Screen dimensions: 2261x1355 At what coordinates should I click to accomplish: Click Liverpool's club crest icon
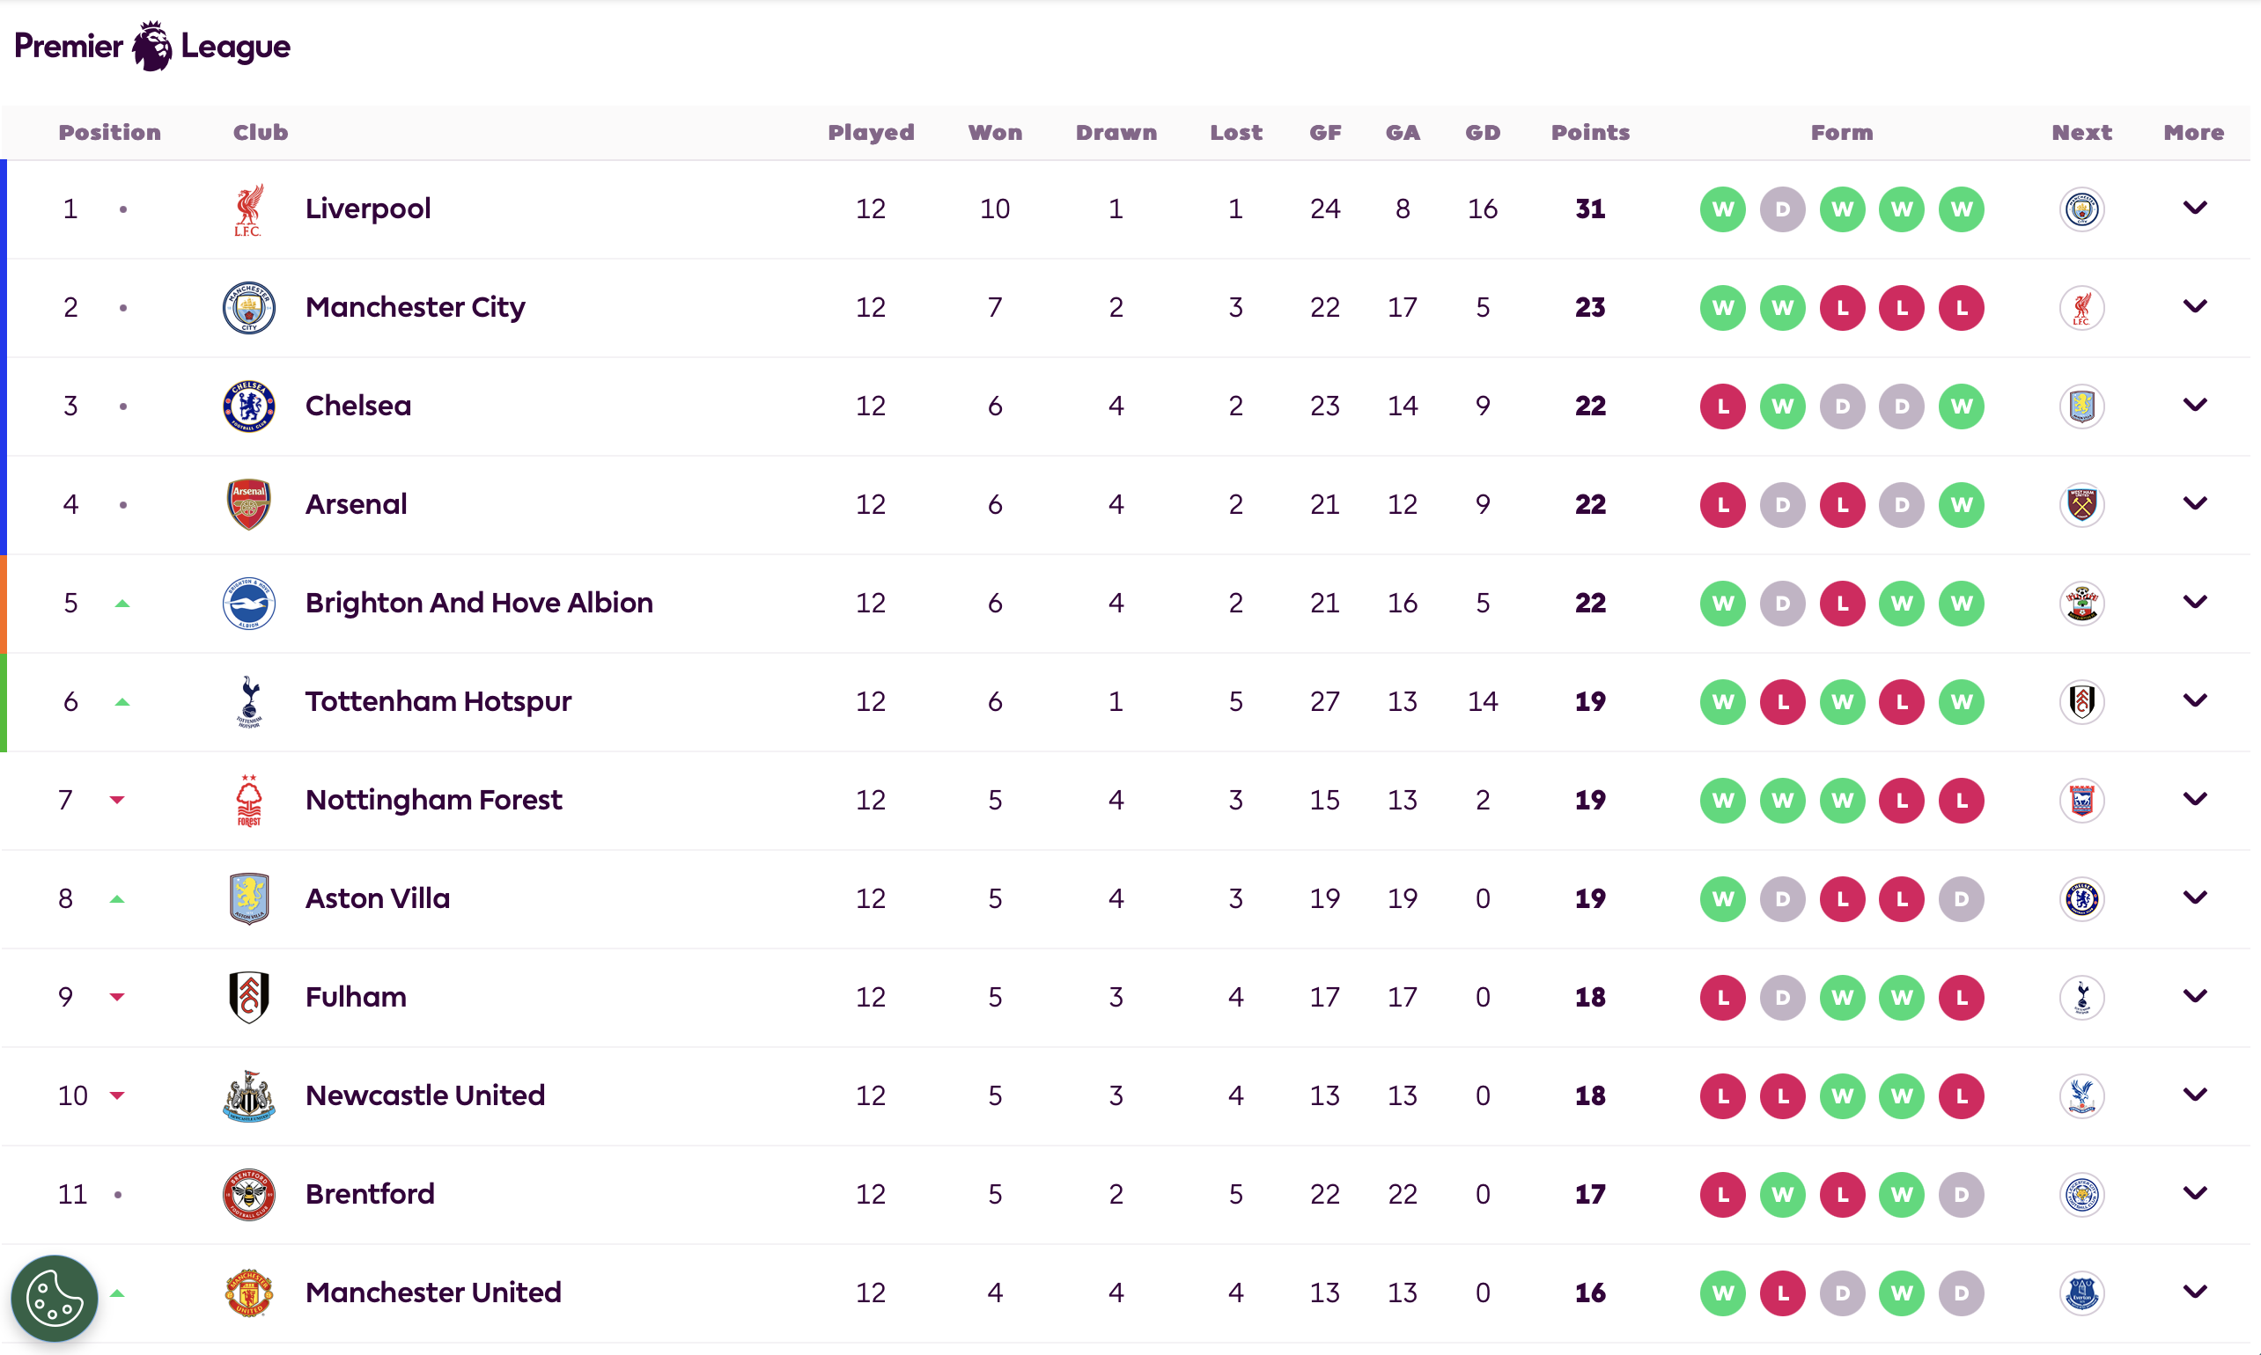coord(248,209)
